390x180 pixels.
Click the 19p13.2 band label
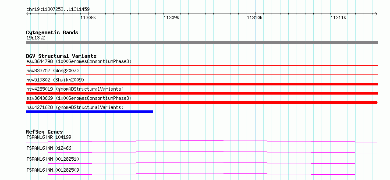click(35, 38)
